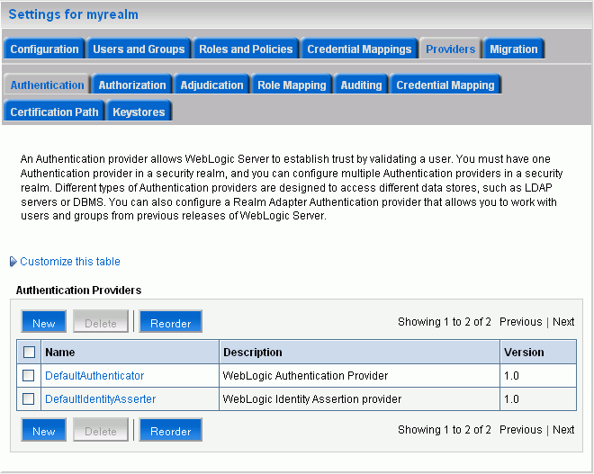Viewport: 594px width, 474px height.
Task: Click Showing 1 to 2 of 2 above table
Action: coord(445,322)
